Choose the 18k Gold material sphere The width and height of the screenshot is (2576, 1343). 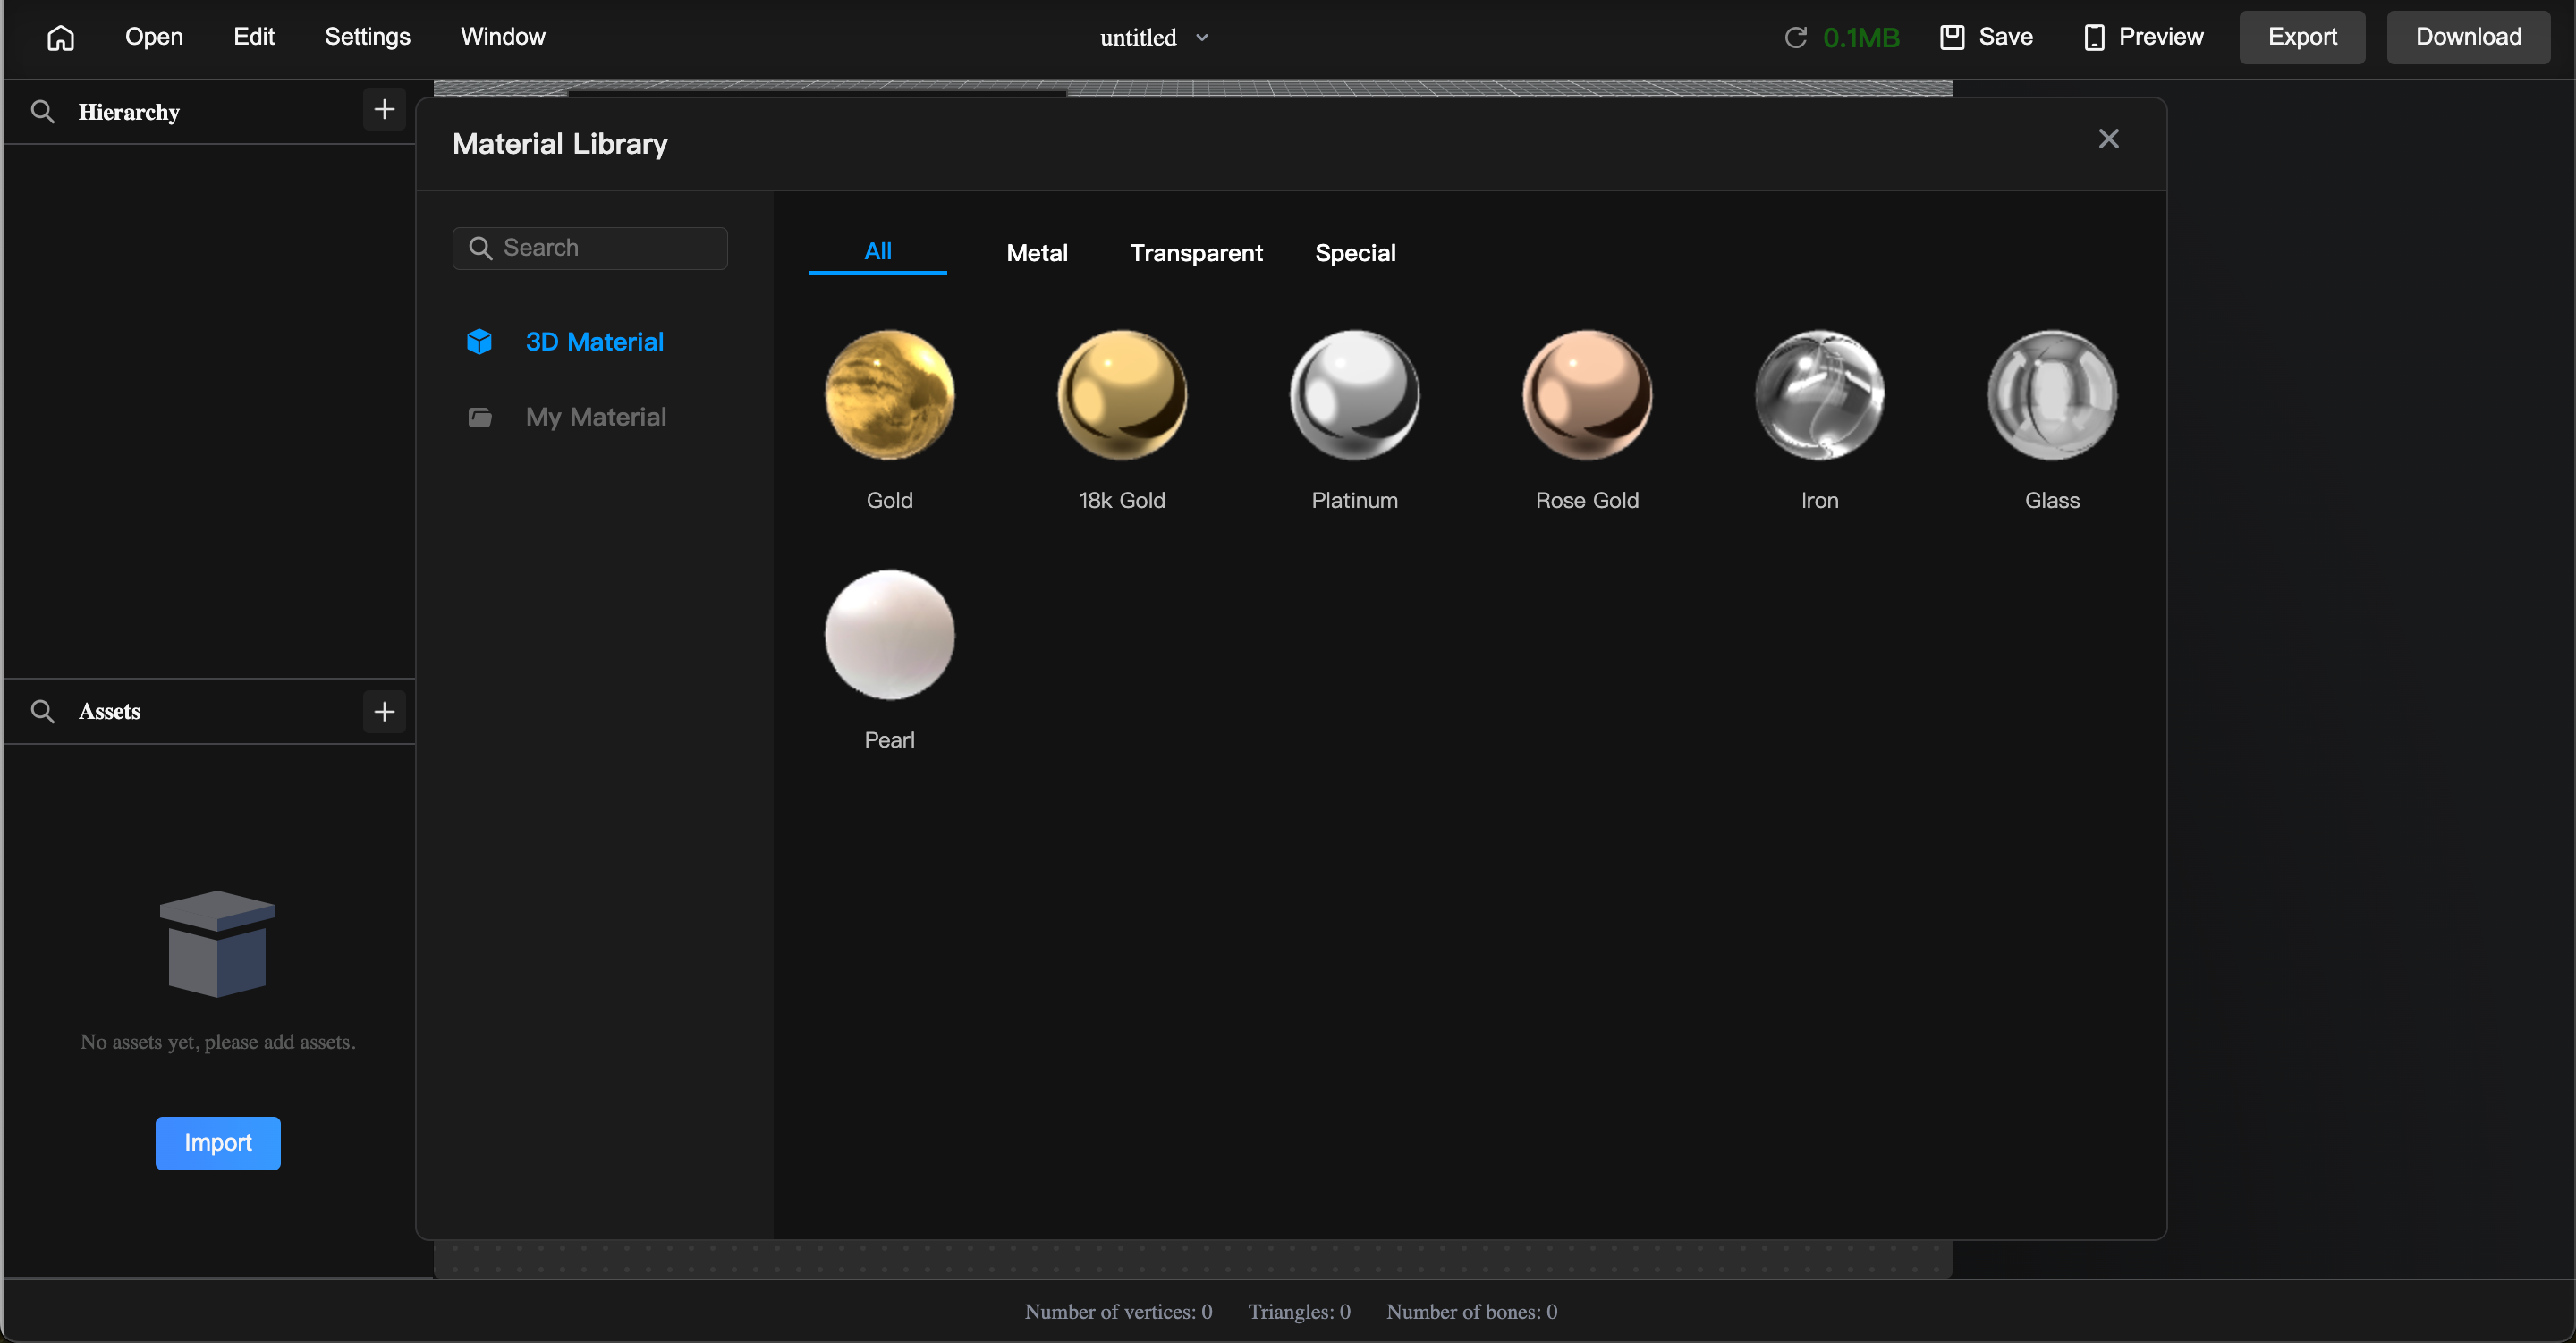pyautogui.click(x=1122, y=395)
